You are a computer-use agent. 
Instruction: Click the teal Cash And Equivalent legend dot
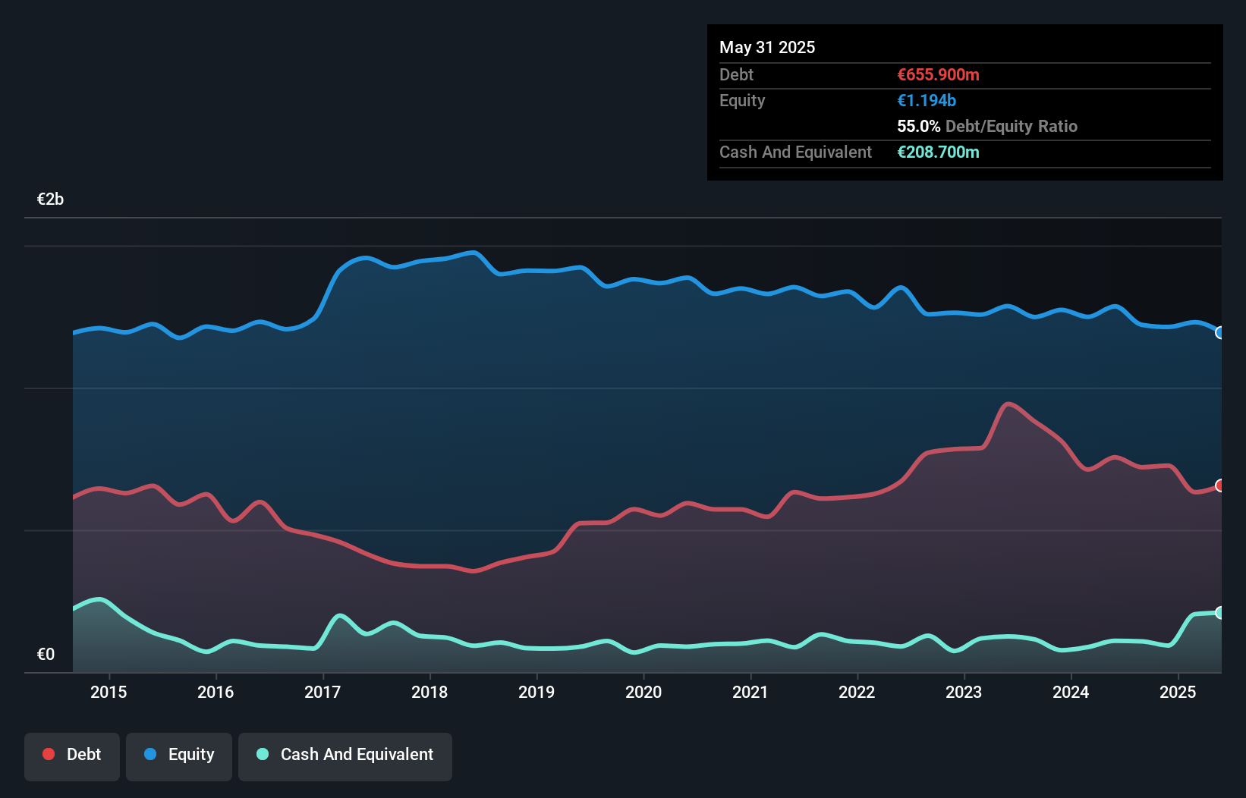262,754
